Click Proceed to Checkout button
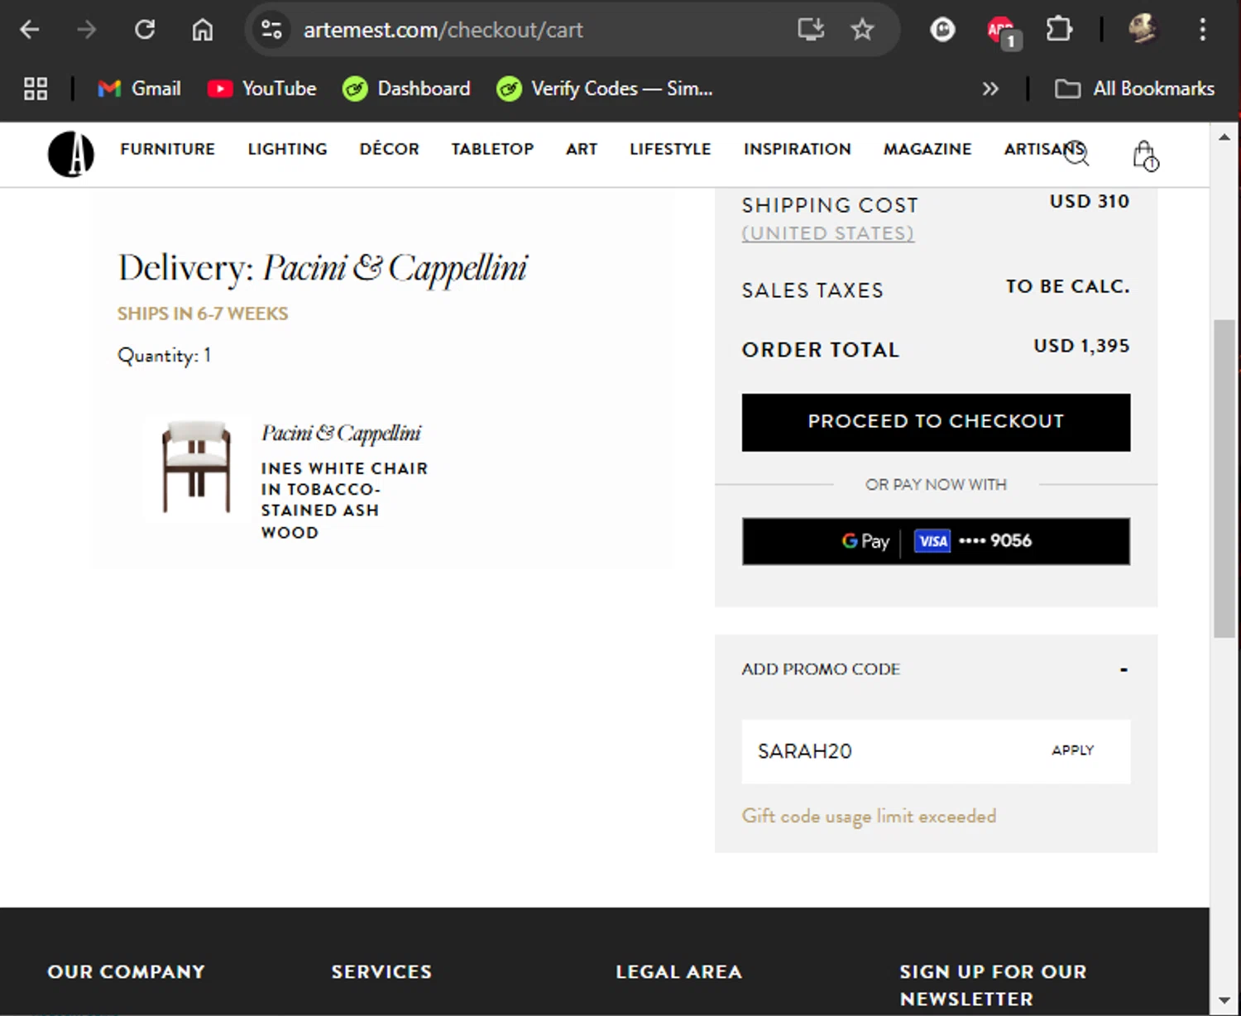 936,422
